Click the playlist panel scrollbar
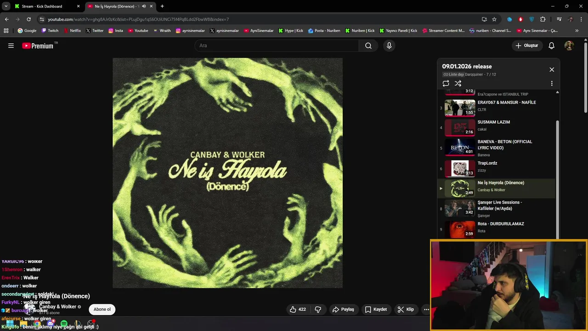 pos(558,179)
